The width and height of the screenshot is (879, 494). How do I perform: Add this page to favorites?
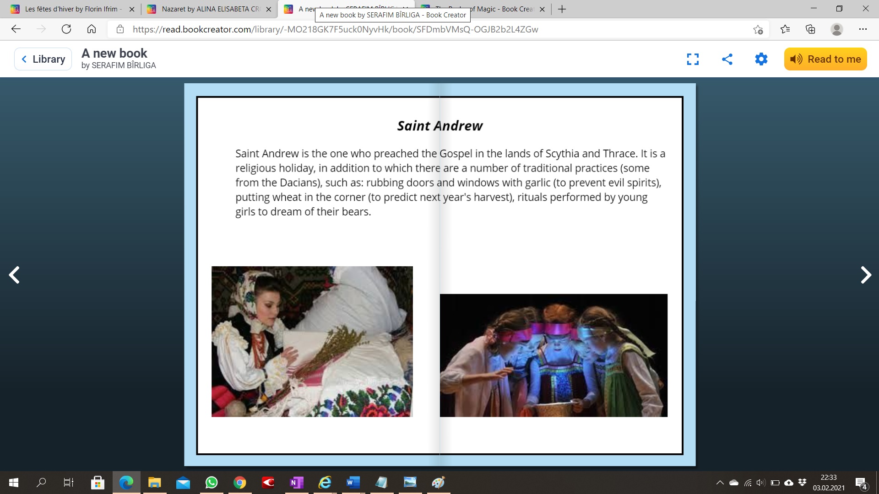click(x=758, y=29)
